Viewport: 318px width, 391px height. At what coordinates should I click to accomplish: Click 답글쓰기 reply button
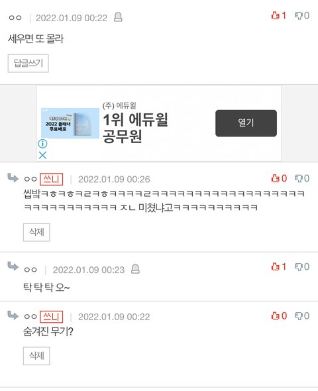28,64
